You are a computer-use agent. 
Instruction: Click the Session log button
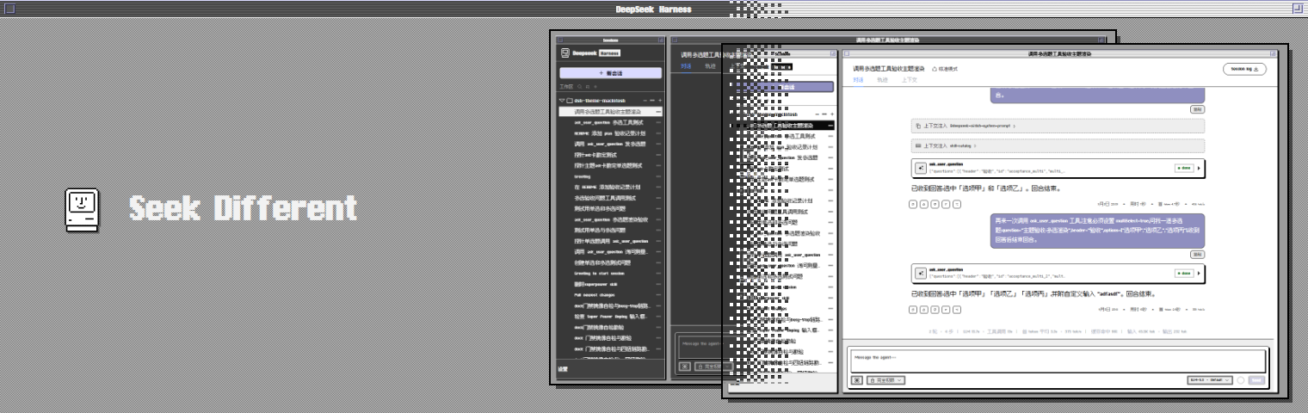1245,69
